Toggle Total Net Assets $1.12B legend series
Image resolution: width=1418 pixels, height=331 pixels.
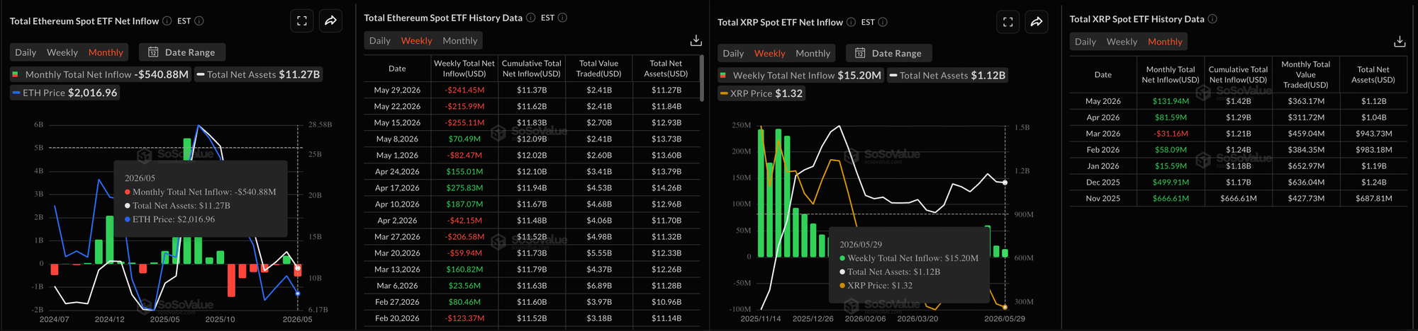coord(947,75)
